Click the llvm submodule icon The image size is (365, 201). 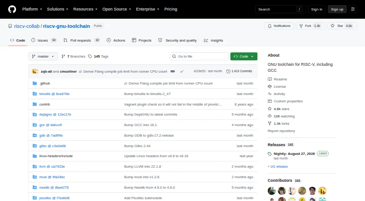coord(35,166)
